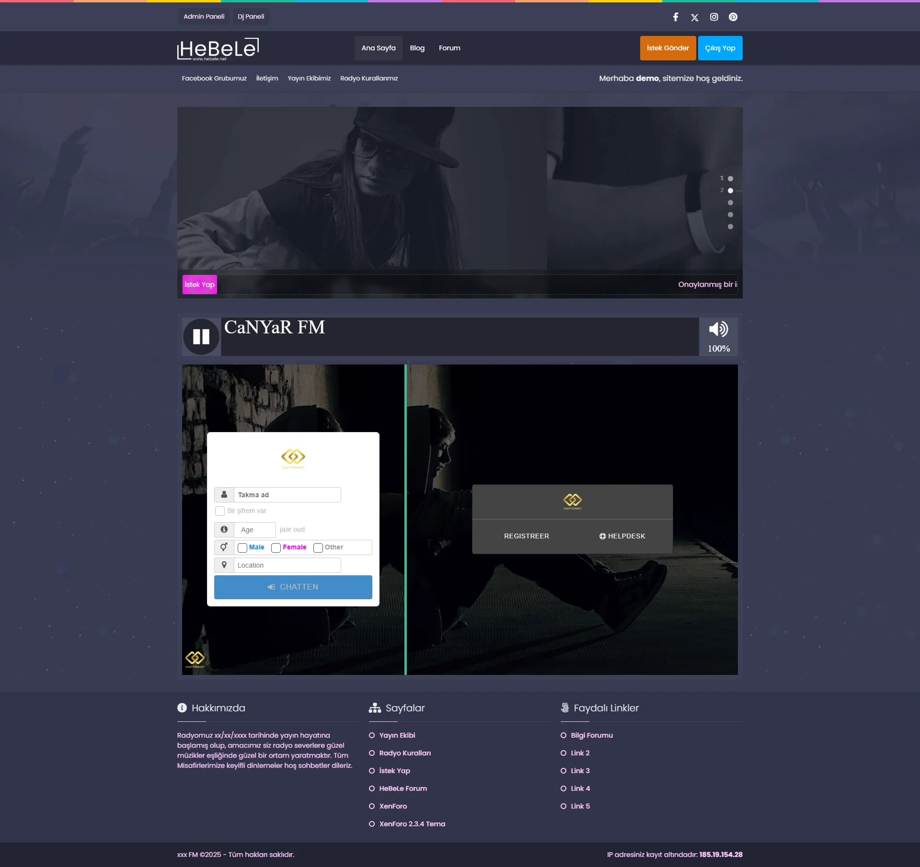Screen dimensions: 920x867
Task: Click the IP address 185.19.154.28 text
Action: coord(721,855)
